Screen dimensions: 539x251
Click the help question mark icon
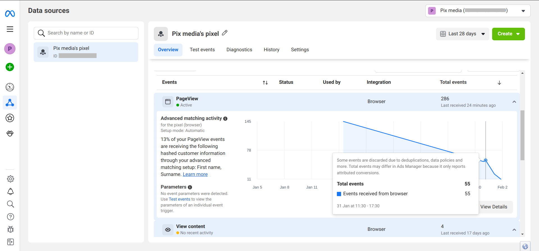10,217
